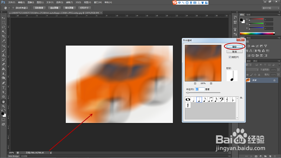Choose the bass clef shape
The width and height of the screenshot is (281, 158).
point(222,99)
